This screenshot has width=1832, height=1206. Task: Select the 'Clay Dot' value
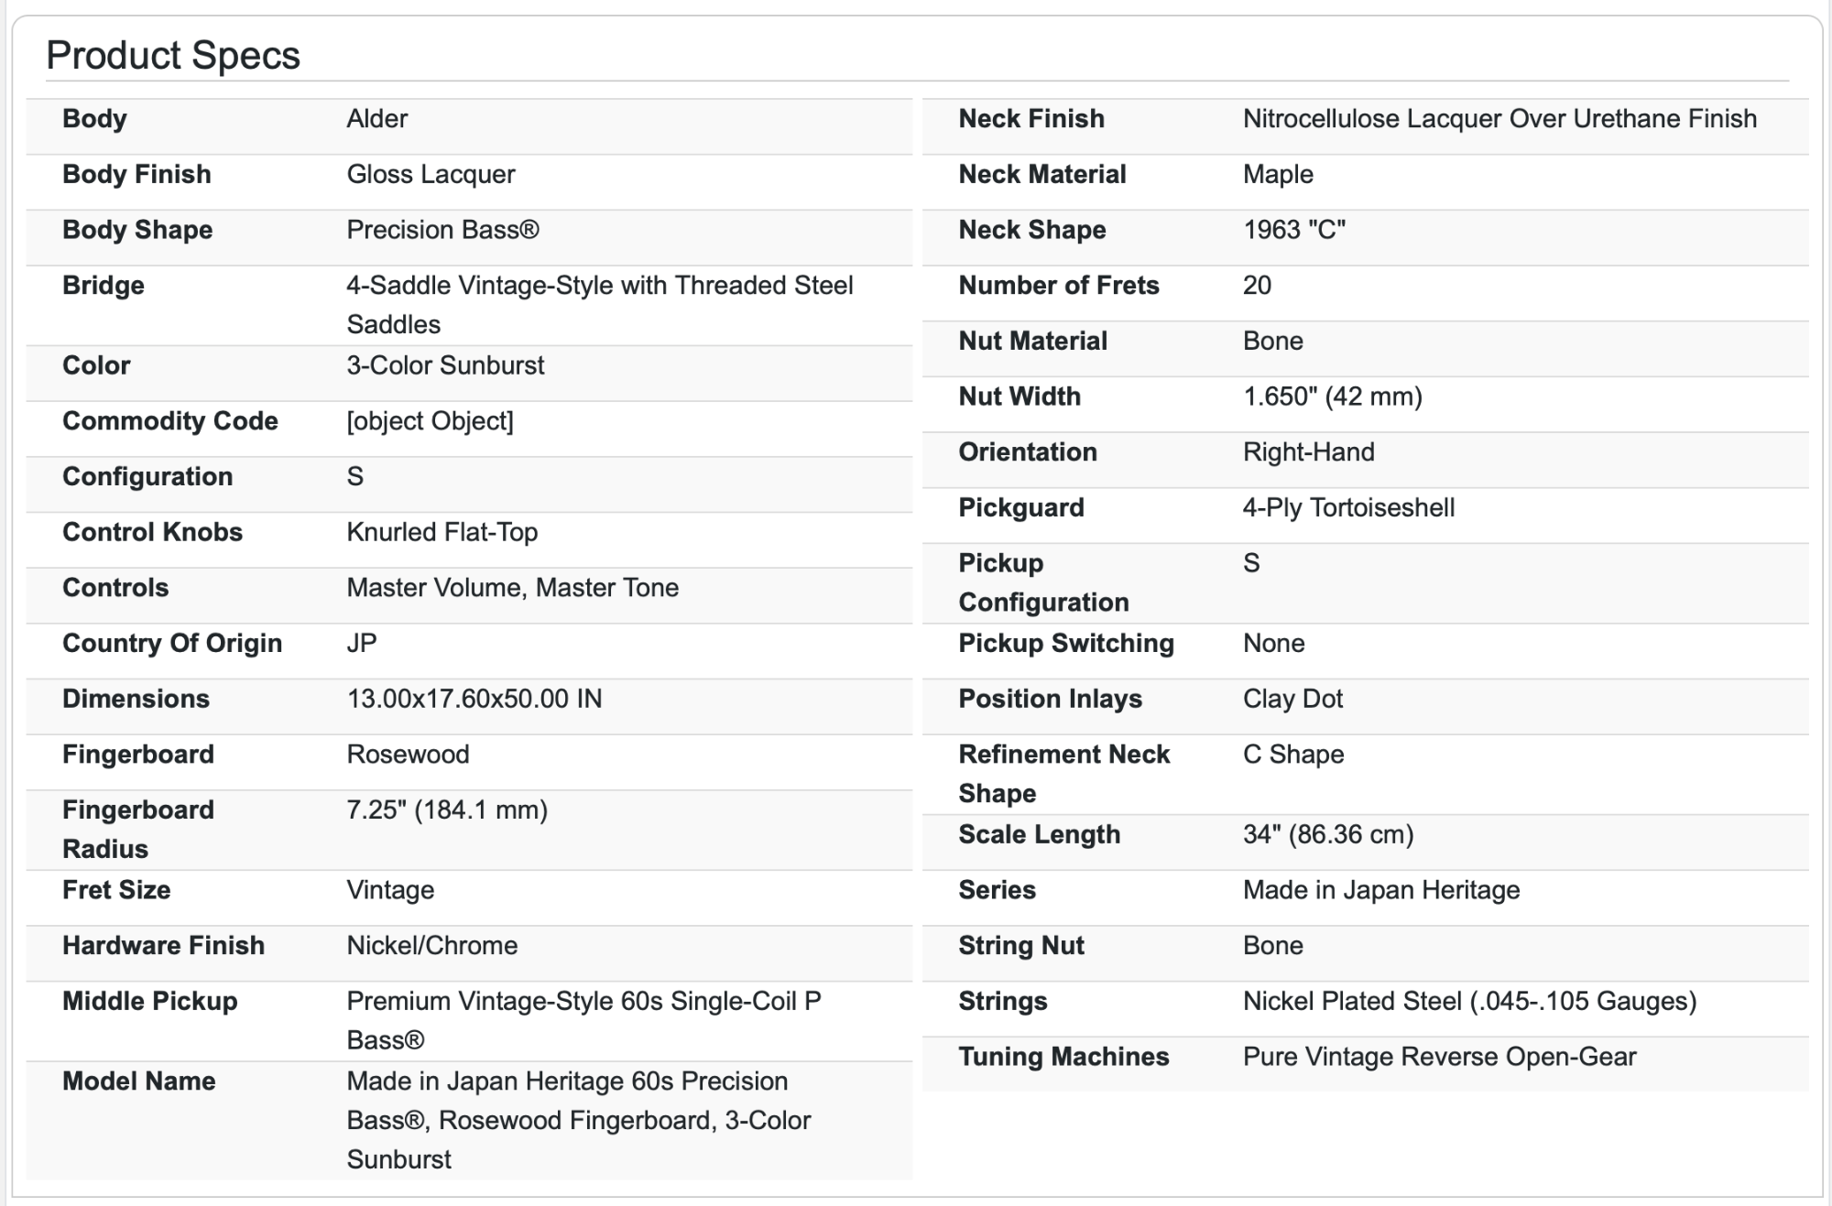point(1292,699)
